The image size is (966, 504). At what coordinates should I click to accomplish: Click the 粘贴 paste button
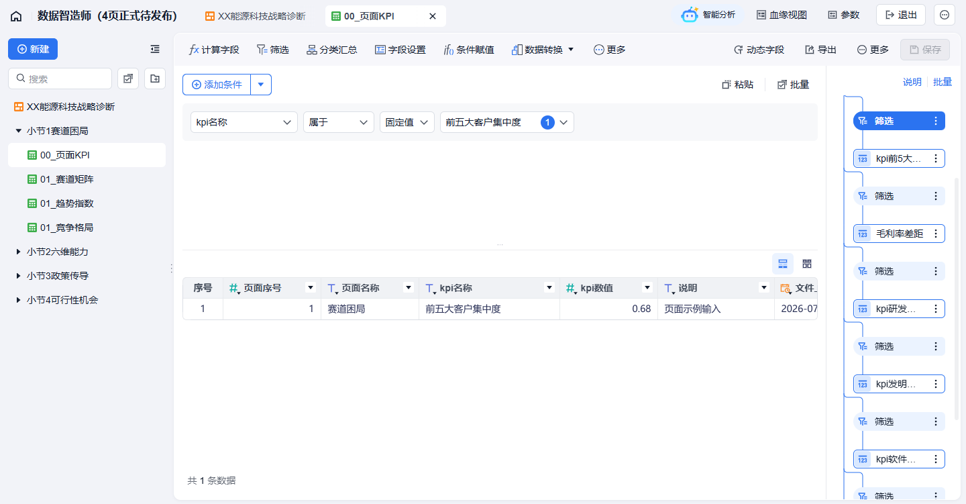(x=738, y=85)
